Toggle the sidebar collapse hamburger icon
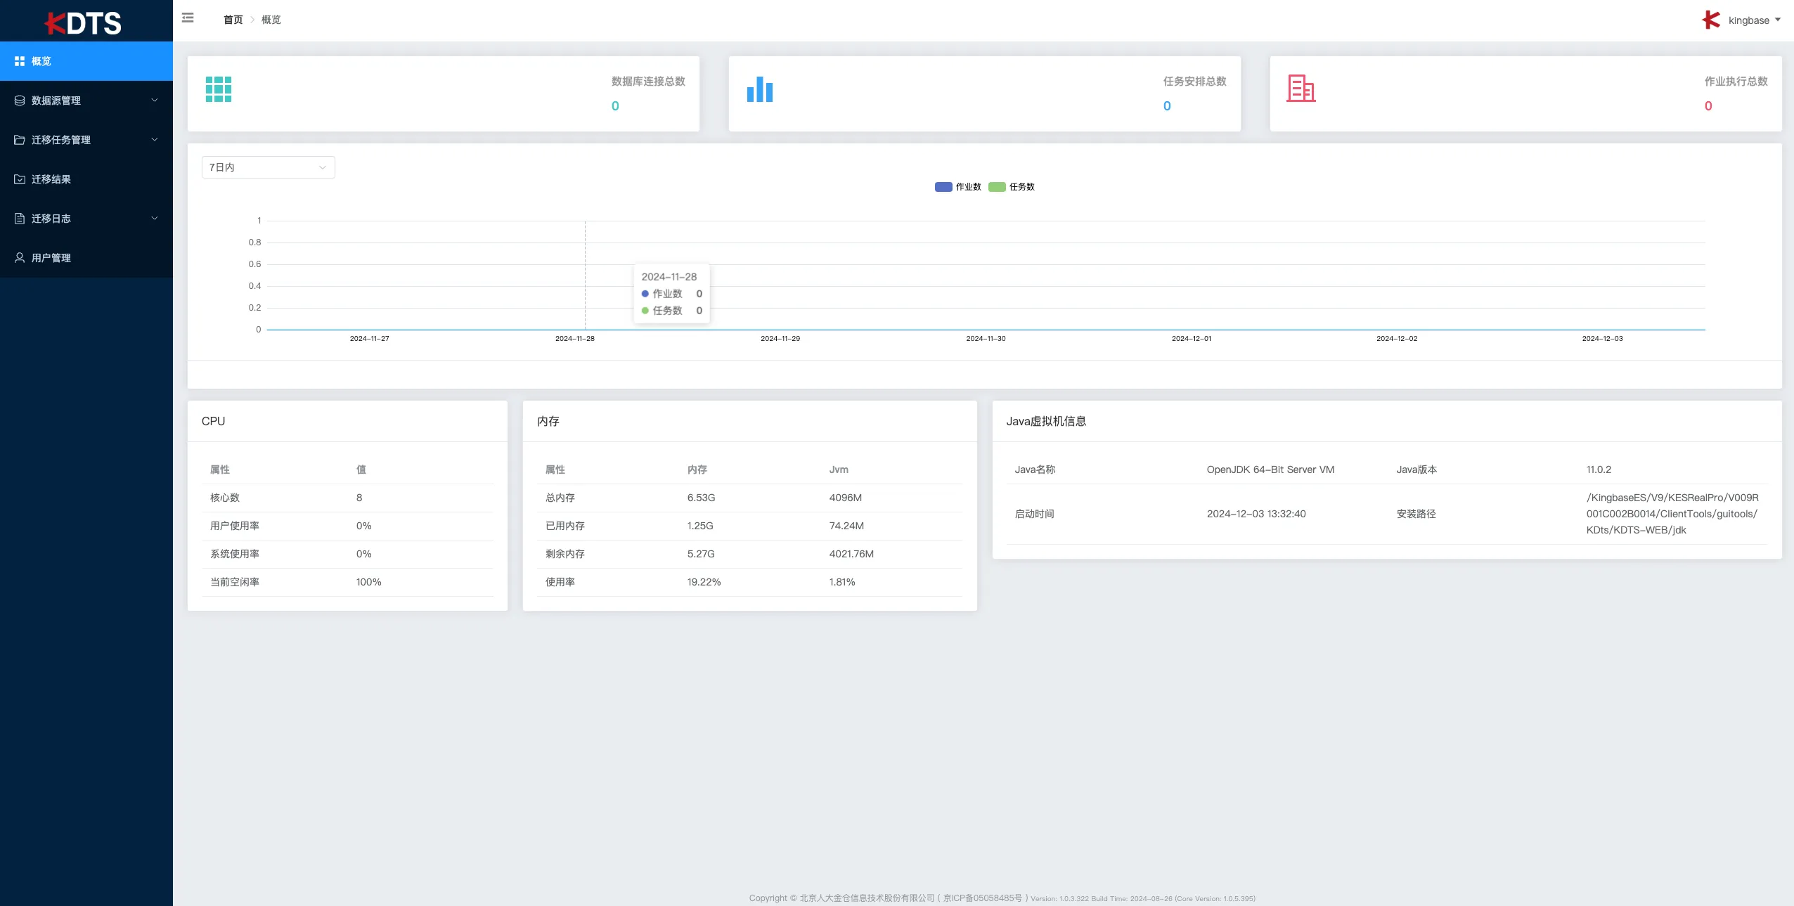Screen dimensions: 1794x906 tap(187, 17)
